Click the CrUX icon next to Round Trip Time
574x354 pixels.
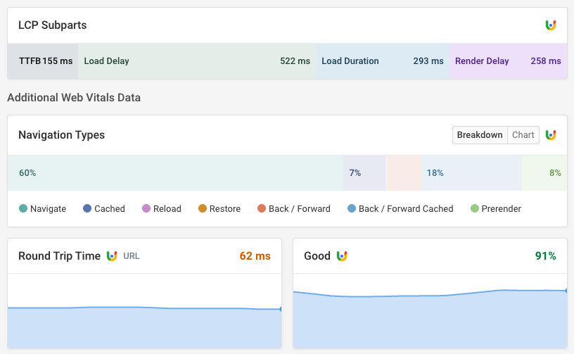pos(112,256)
